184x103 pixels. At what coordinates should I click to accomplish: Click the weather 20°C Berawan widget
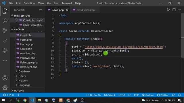150,100
